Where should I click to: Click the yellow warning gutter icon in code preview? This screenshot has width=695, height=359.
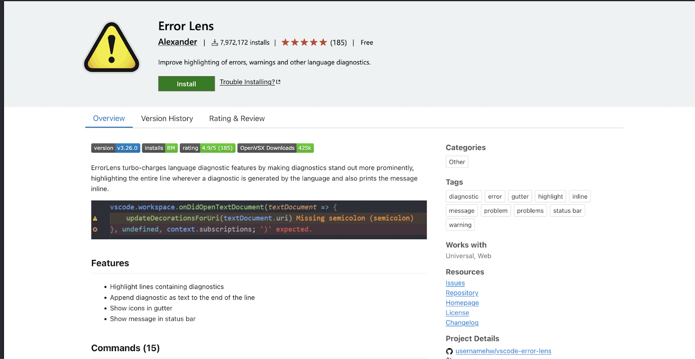pos(95,218)
